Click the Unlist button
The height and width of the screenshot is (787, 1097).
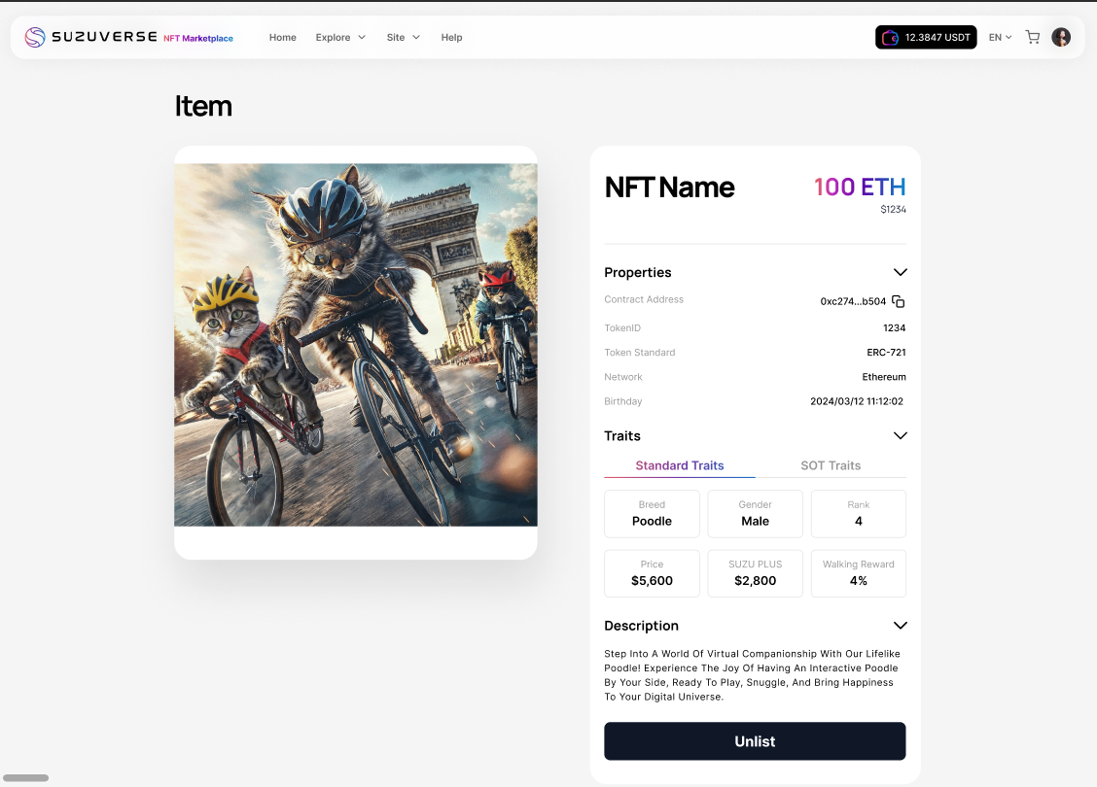coord(755,741)
